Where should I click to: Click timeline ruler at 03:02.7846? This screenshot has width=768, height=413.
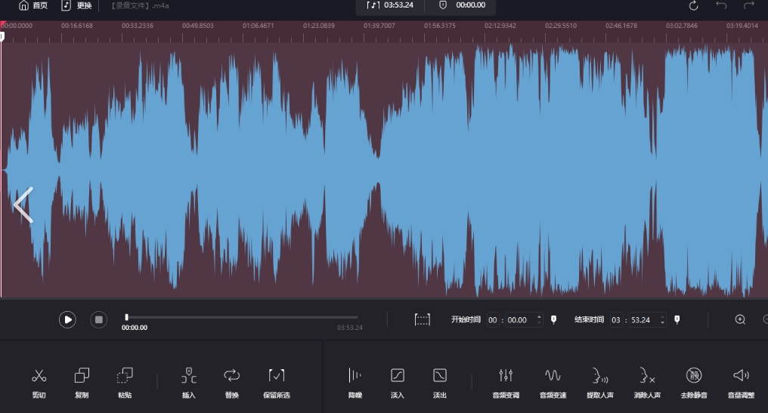click(x=681, y=26)
